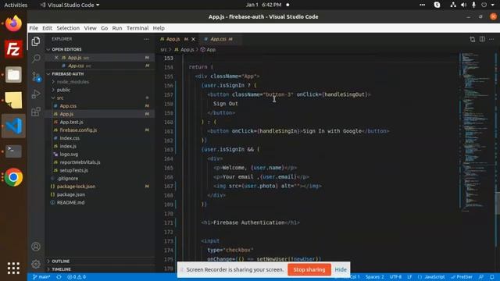Open the Explorer view in activity bar
500x281 pixels.
36,41
